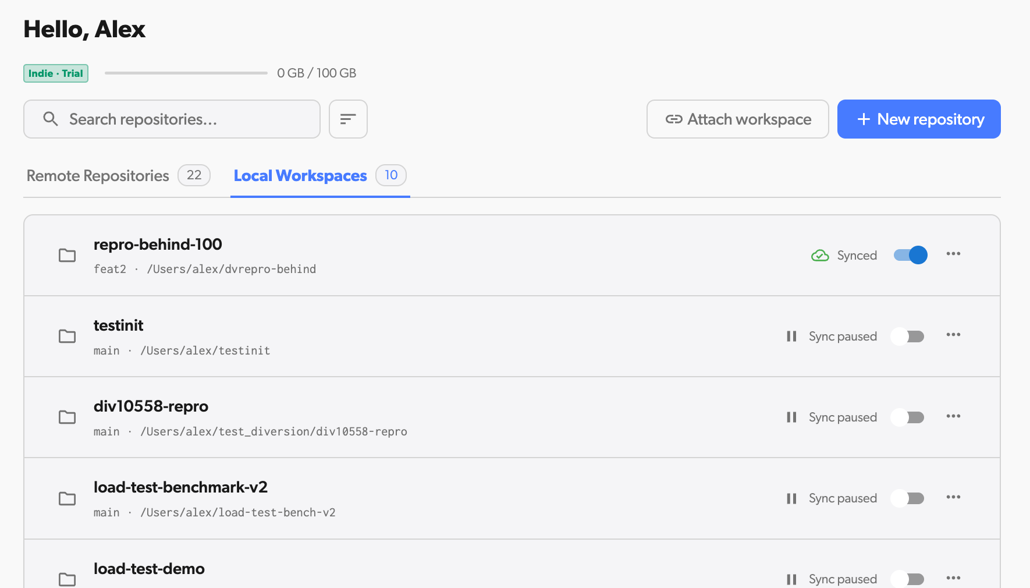Click the Attach workspace button
Image resolution: width=1030 pixels, height=588 pixels.
coord(737,119)
